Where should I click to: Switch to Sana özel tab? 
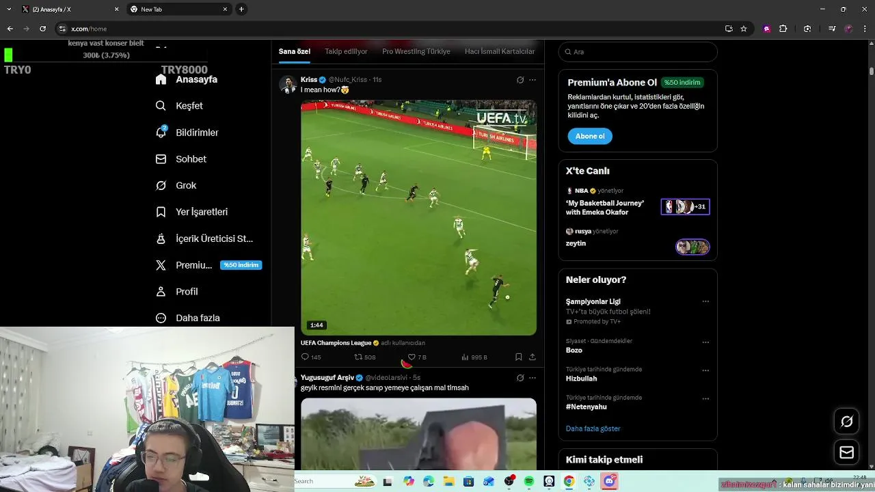click(x=295, y=52)
